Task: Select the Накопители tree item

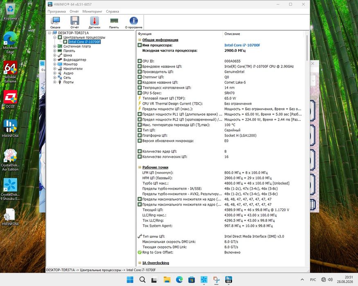Action: click(73, 69)
